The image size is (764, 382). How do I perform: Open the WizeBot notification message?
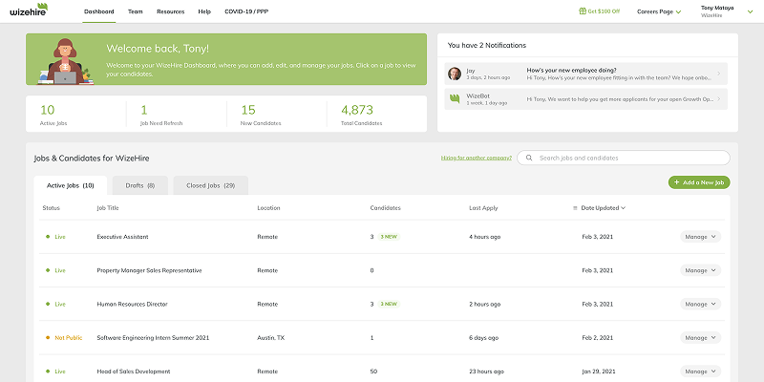coord(586,99)
